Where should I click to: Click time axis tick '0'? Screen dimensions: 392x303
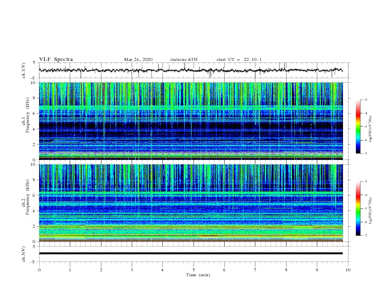coord(39,270)
